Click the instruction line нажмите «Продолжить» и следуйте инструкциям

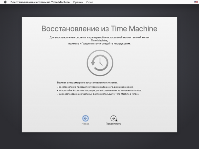point(99,44)
